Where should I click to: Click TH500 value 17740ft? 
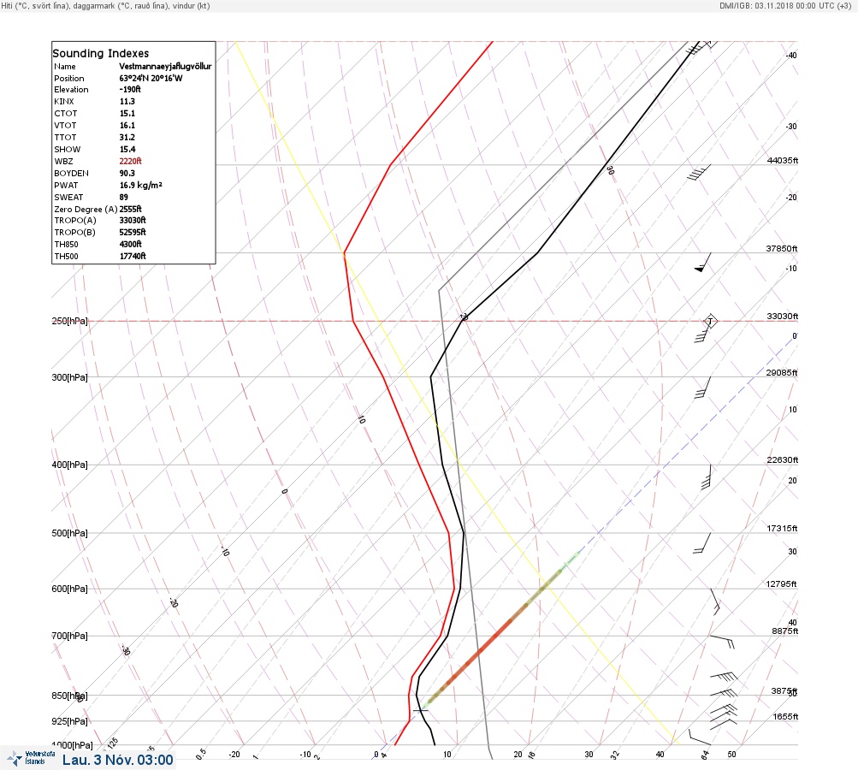(x=133, y=256)
